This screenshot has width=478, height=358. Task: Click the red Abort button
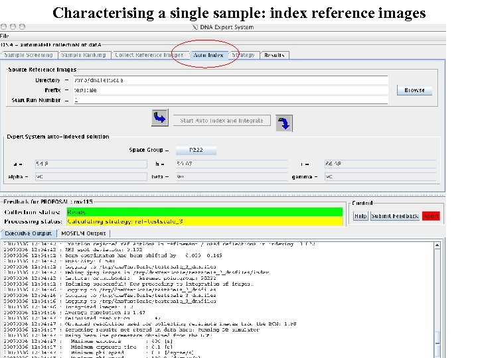[431, 216]
